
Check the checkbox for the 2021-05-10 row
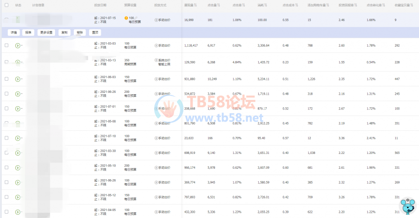tap(7, 167)
